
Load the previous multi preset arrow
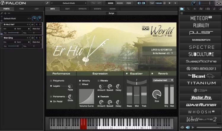tap(52, 3)
